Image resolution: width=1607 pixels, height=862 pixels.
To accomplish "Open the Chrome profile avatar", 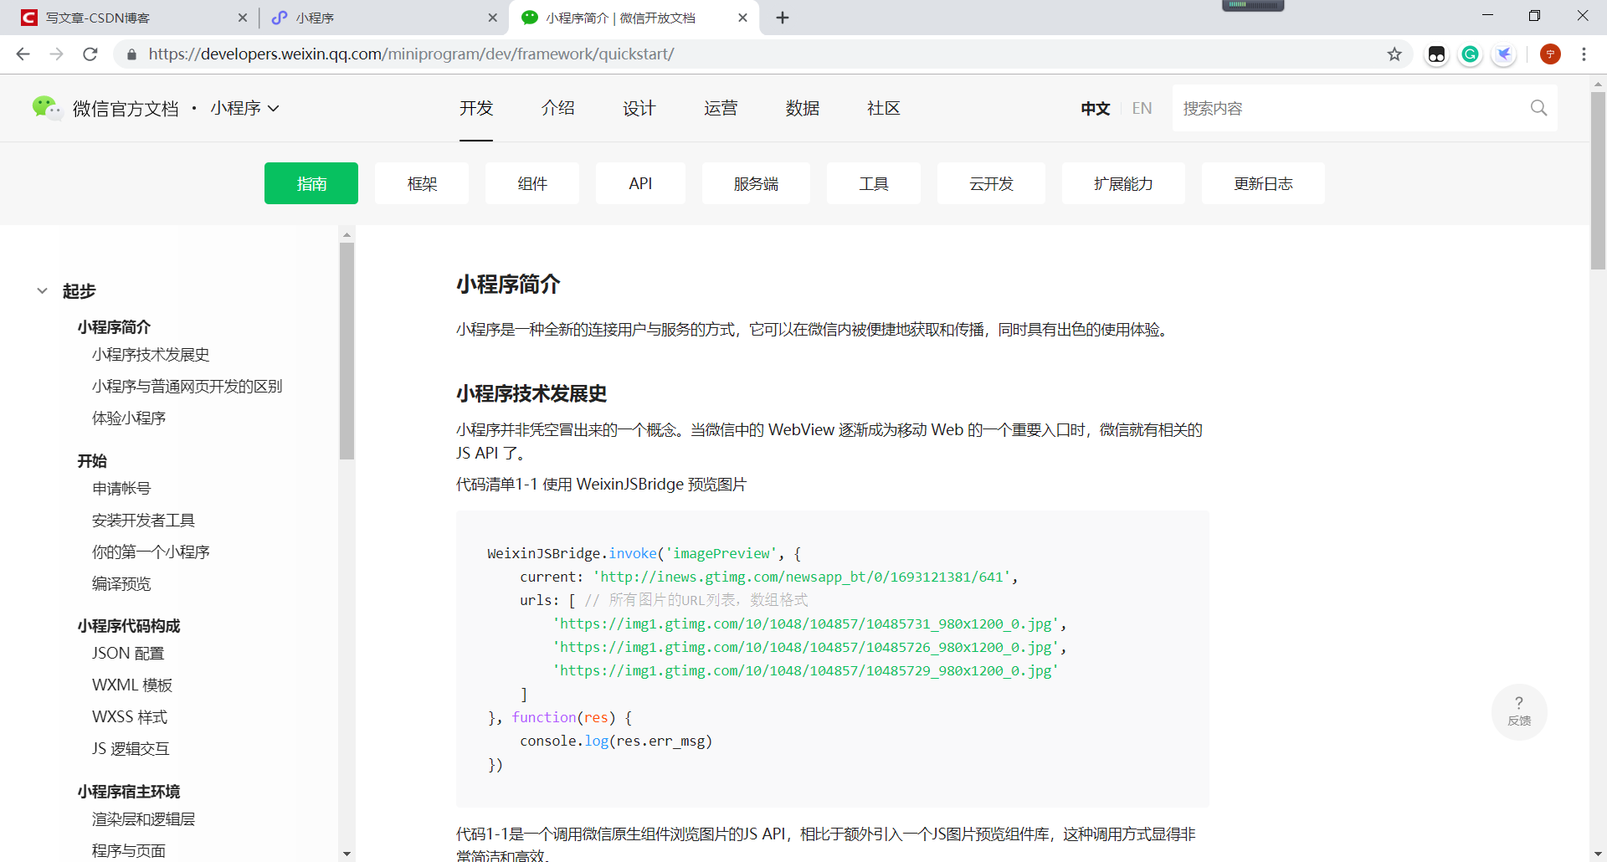I will point(1550,54).
